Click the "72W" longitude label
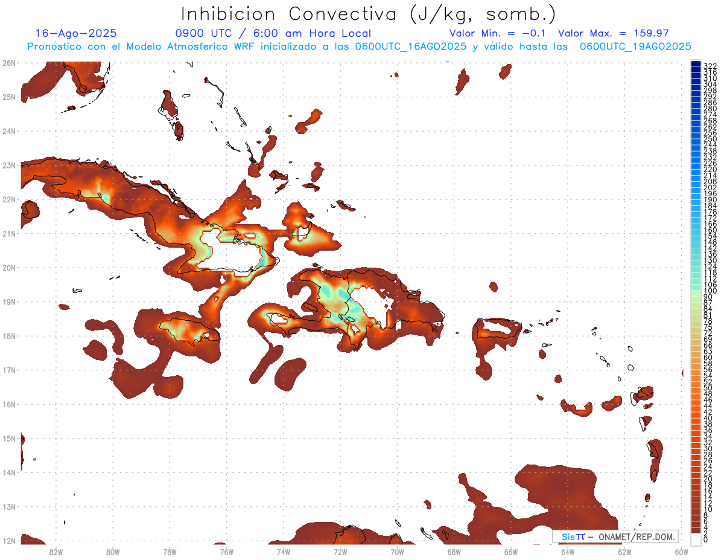Screen dimensions: 724x560 coord(340,552)
